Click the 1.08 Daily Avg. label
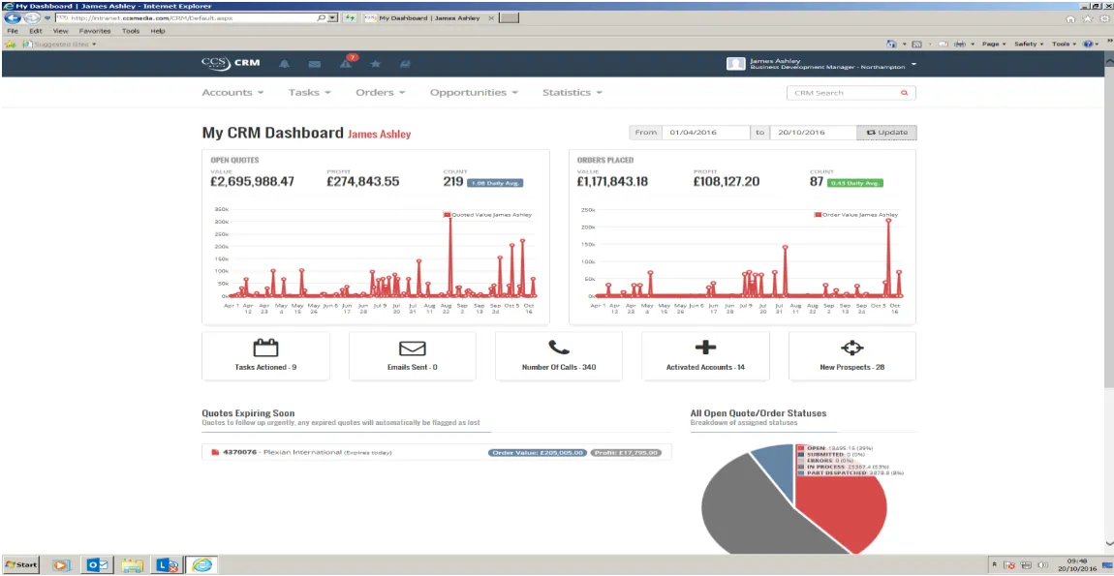The image size is (1114, 576). [495, 183]
